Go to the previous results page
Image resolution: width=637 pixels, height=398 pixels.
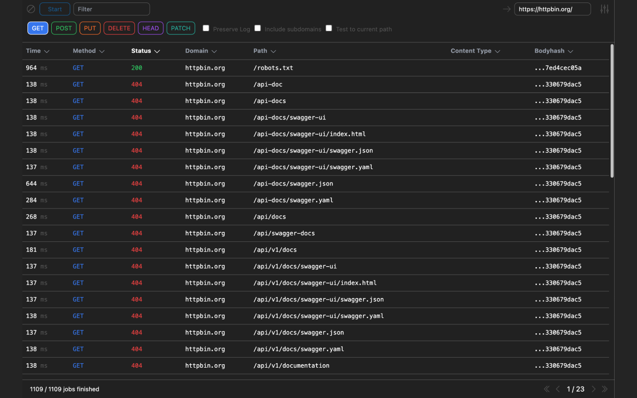(558, 389)
